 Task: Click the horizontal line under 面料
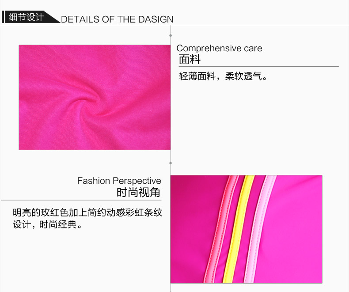[259, 66]
